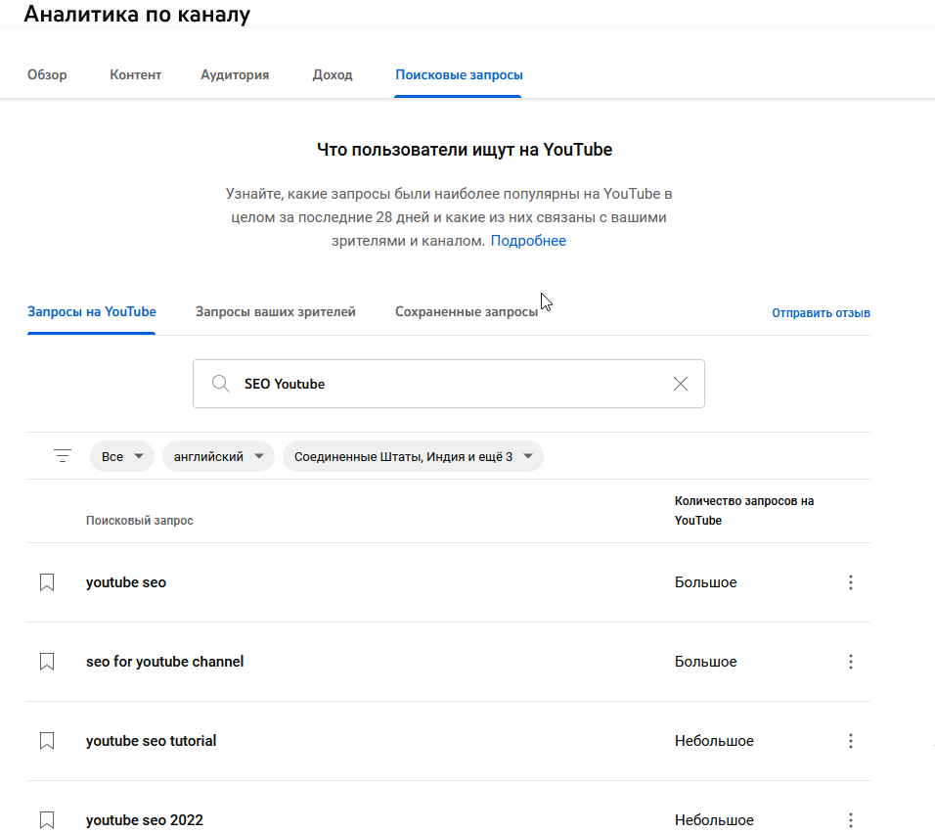Toggle the bookmark for "youtube seo 2022"
The height and width of the screenshot is (833, 935).
46,819
